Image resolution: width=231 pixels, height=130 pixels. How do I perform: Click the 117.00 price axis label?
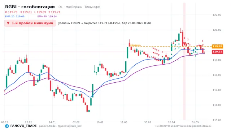(217, 90)
